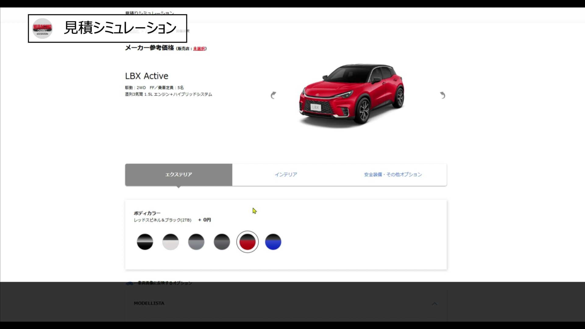Viewport: 585px width, 329px height.
Task: Choose the dark gray two-tone body color
Action: tap(222, 242)
